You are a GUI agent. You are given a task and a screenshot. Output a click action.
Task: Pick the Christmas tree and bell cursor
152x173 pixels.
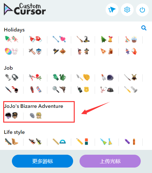(107, 39)
